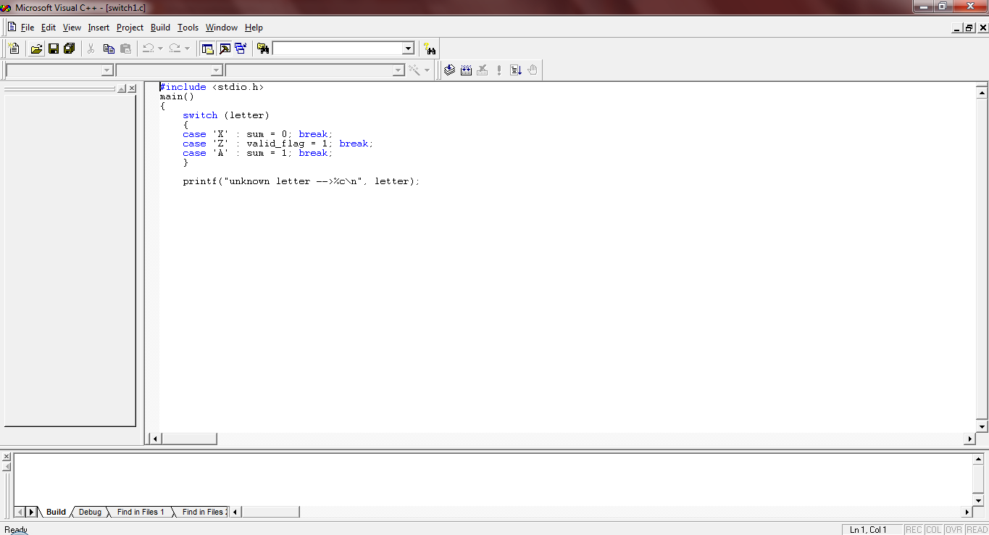Image resolution: width=989 pixels, height=535 pixels.
Task: Click the Copy icon
Action: [x=109, y=49]
